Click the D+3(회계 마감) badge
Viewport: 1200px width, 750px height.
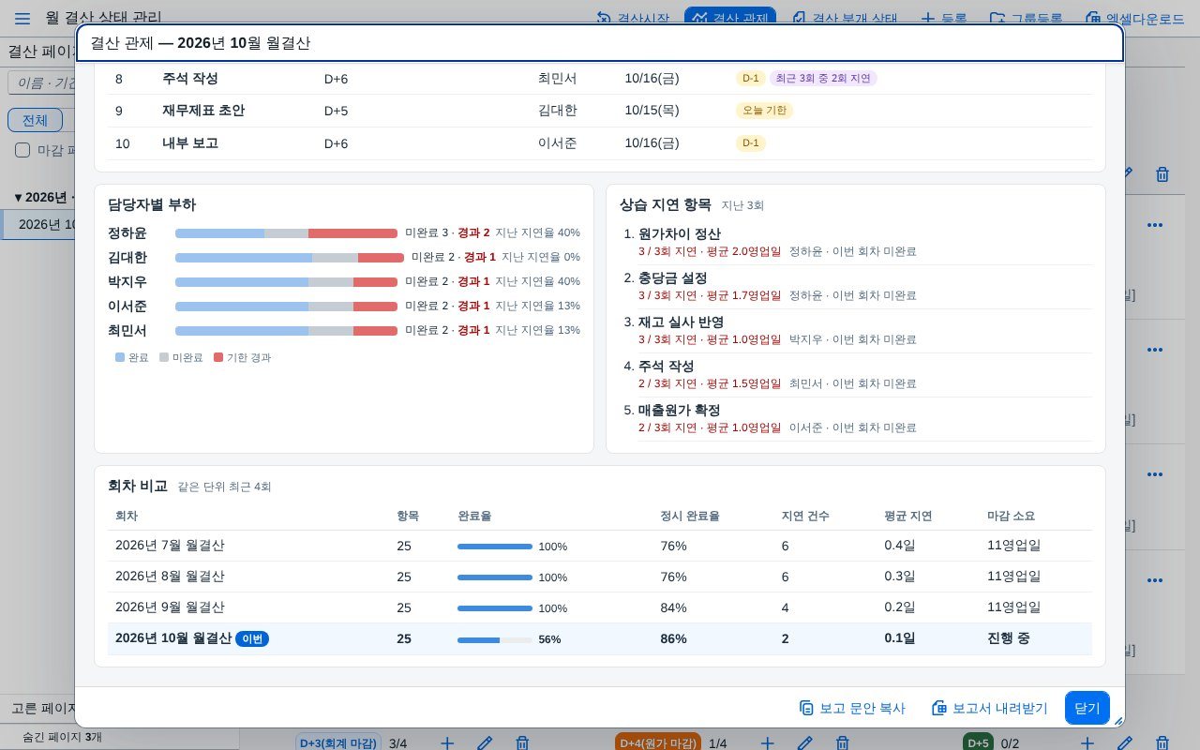click(x=338, y=743)
